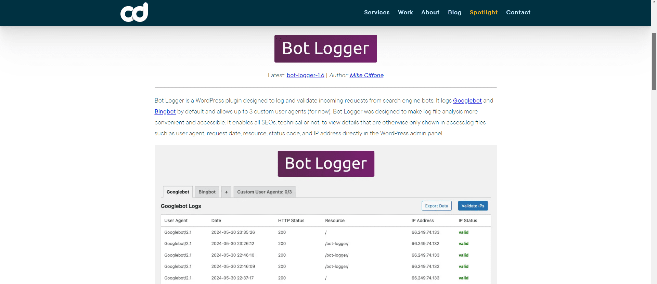Click the Resource column header
The image size is (657, 284).
335,220
